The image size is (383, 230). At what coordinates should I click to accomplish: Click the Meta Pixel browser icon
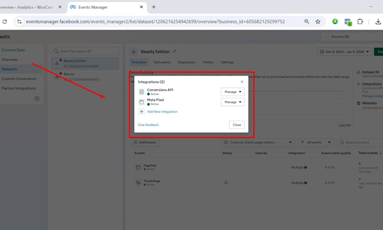pyautogui.click(x=141, y=102)
